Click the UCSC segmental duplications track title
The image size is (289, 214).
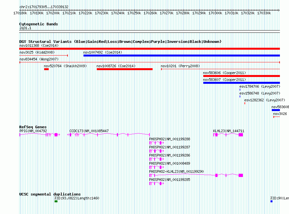point(50,194)
